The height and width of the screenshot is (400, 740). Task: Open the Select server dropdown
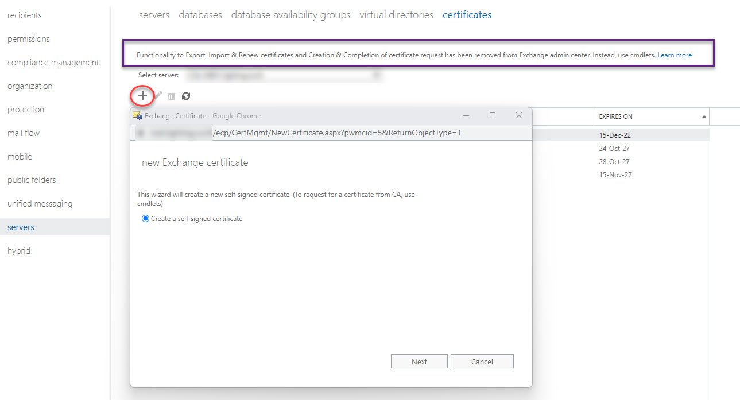tap(284, 75)
